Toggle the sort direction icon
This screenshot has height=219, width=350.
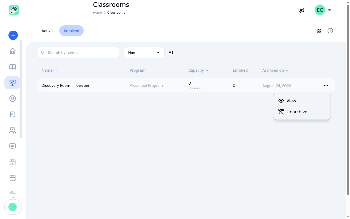click(171, 53)
